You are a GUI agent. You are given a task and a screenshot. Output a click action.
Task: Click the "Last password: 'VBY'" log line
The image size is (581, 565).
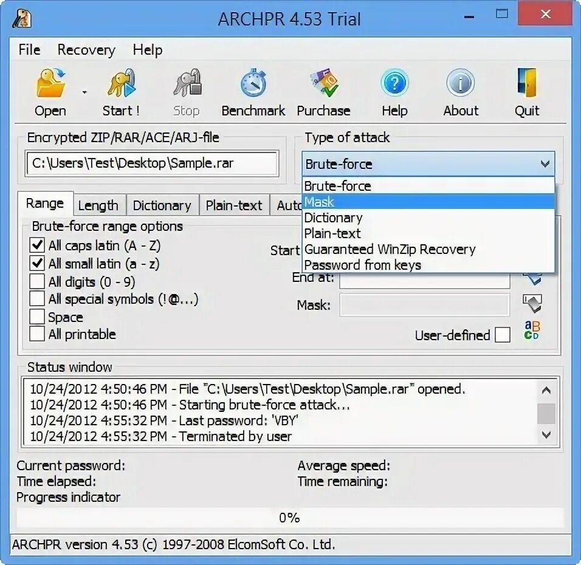point(164,420)
